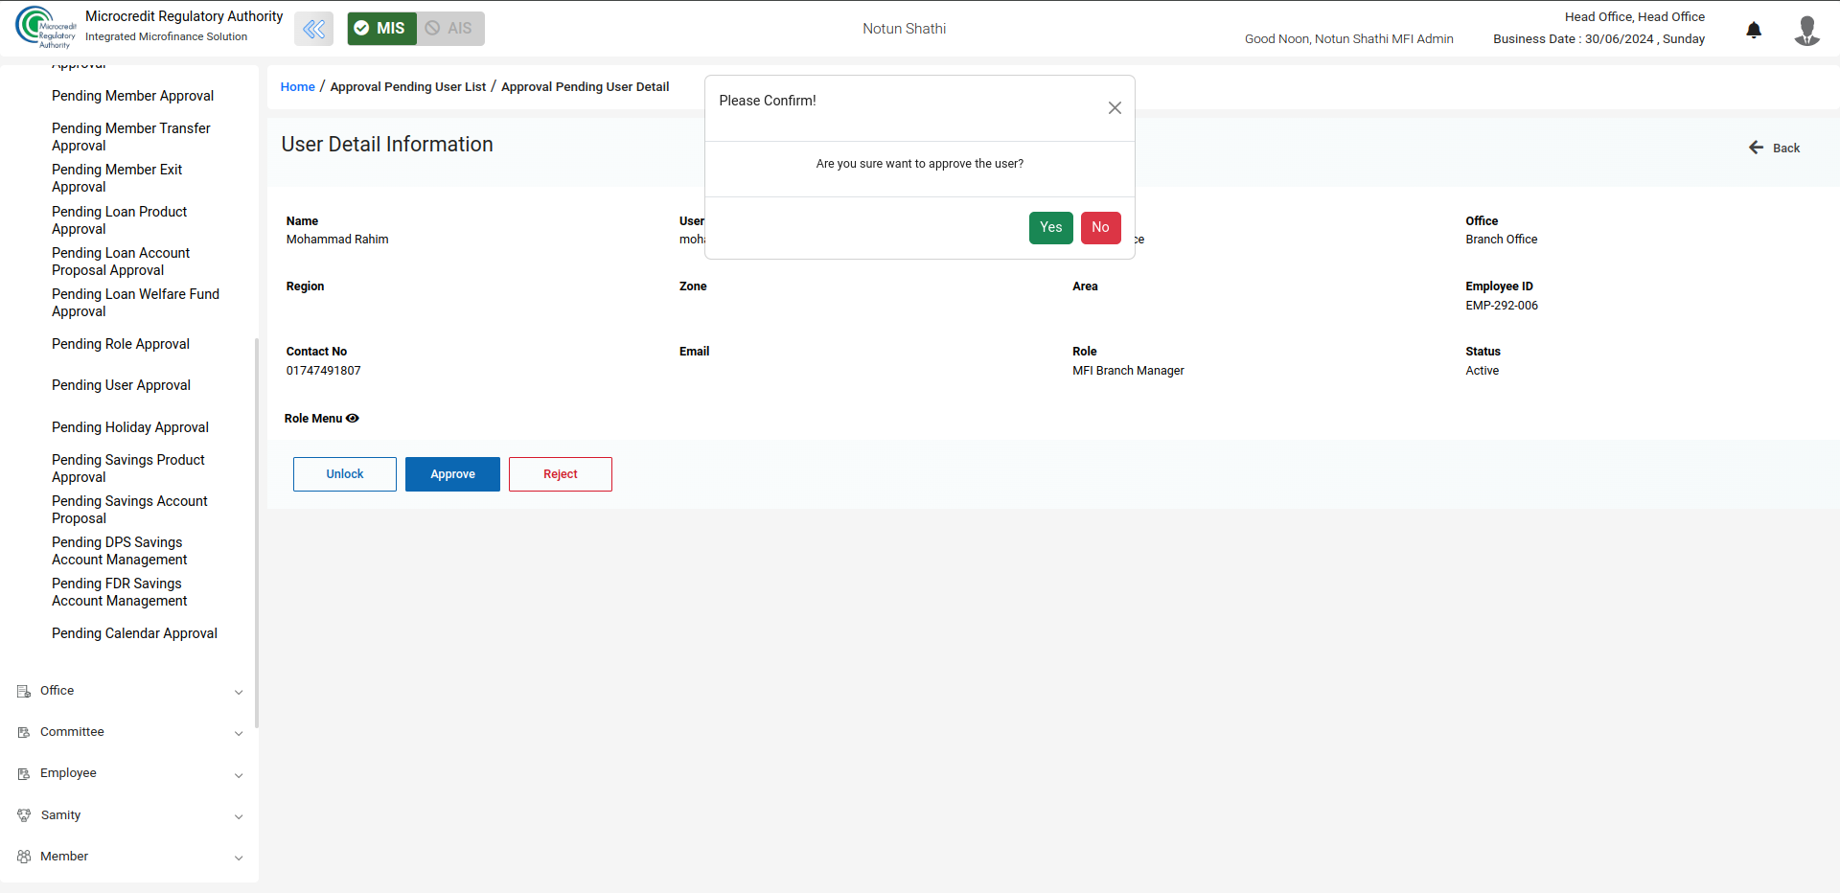
Task: Toggle Role Menu eye icon
Action: click(x=353, y=419)
